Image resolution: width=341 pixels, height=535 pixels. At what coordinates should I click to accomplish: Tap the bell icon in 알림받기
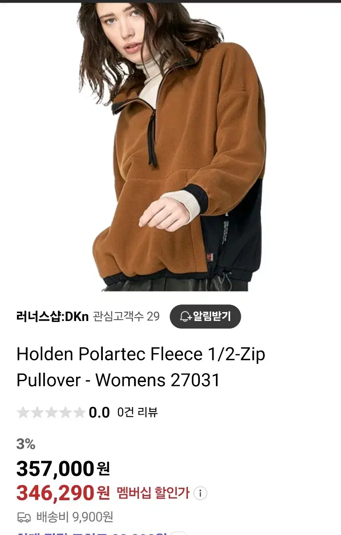click(x=186, y=317)
